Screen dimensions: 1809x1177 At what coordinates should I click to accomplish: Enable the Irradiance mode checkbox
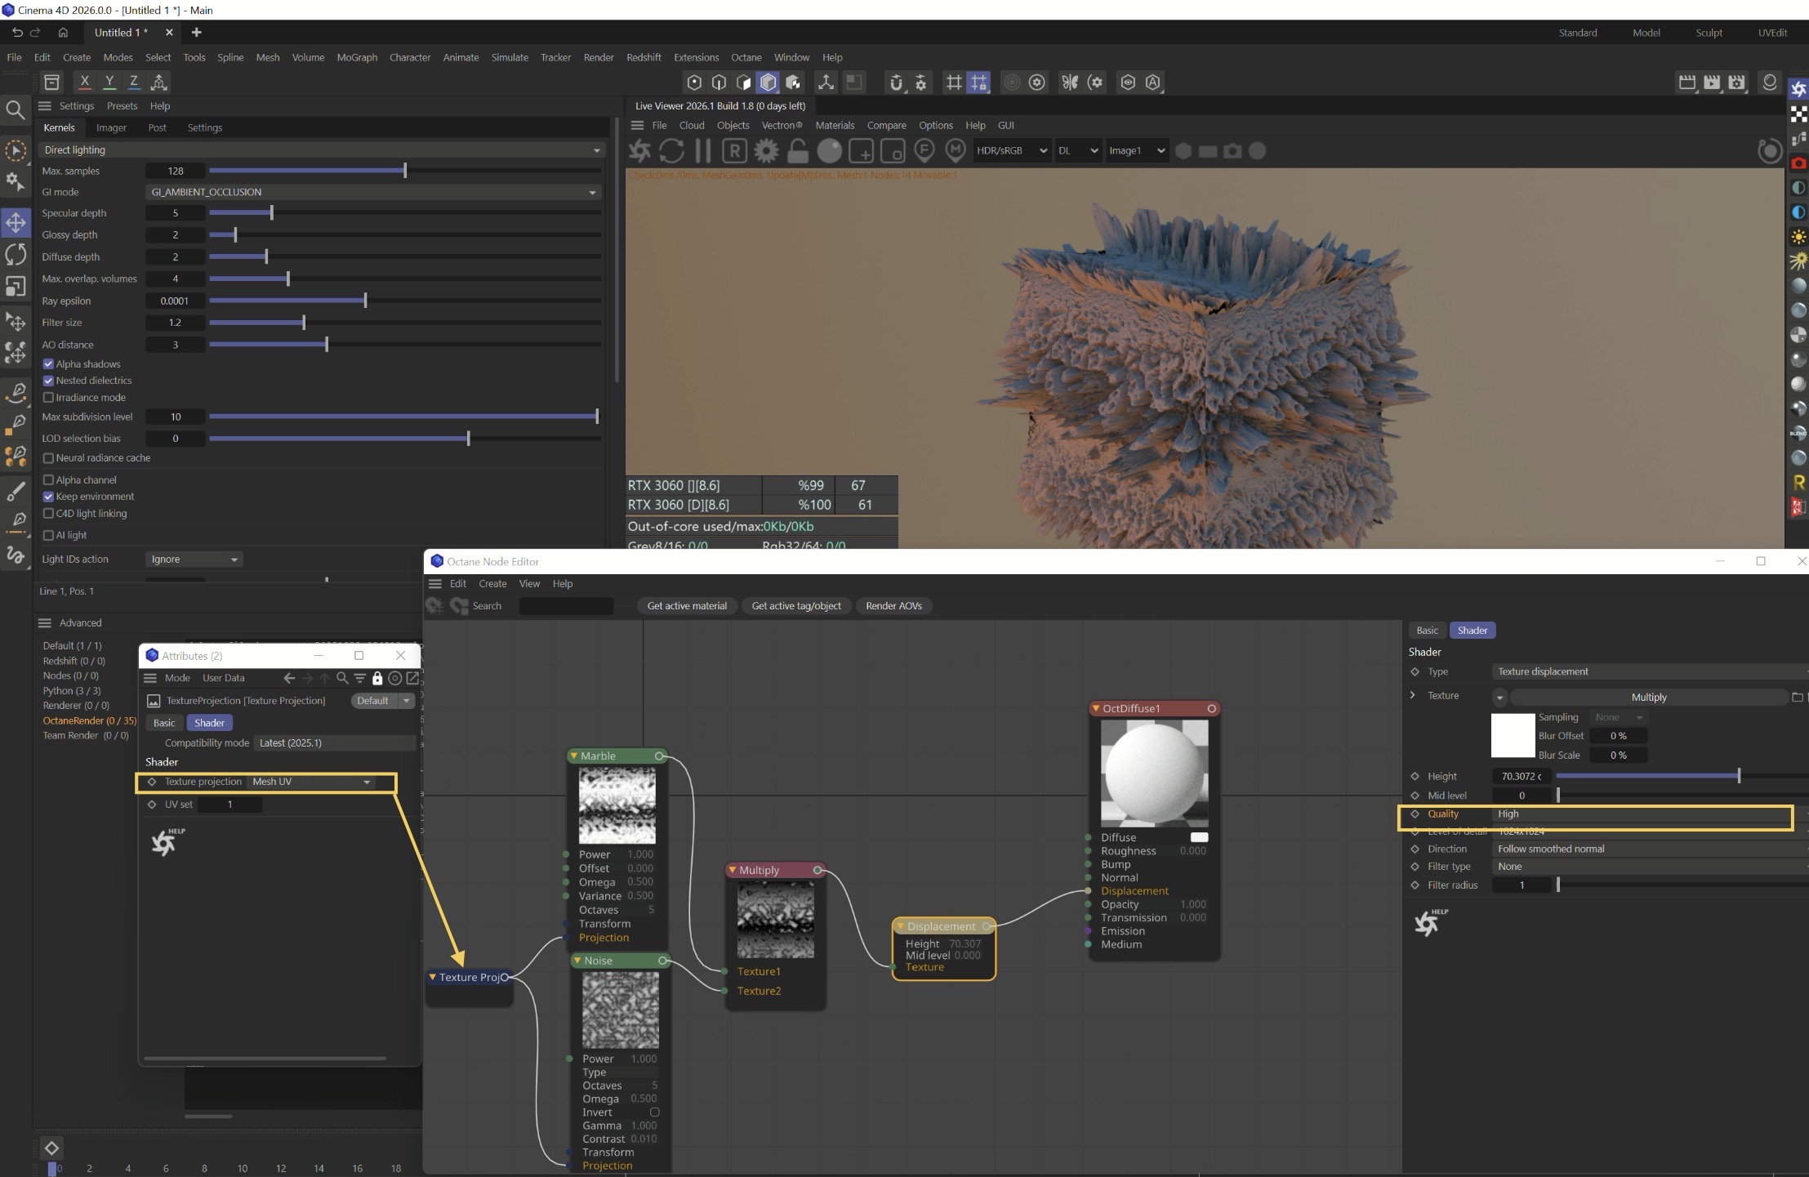(x=48, y=398)
